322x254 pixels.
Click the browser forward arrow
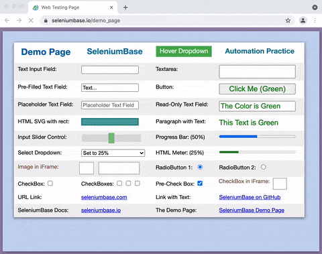[x=19, y=21]
